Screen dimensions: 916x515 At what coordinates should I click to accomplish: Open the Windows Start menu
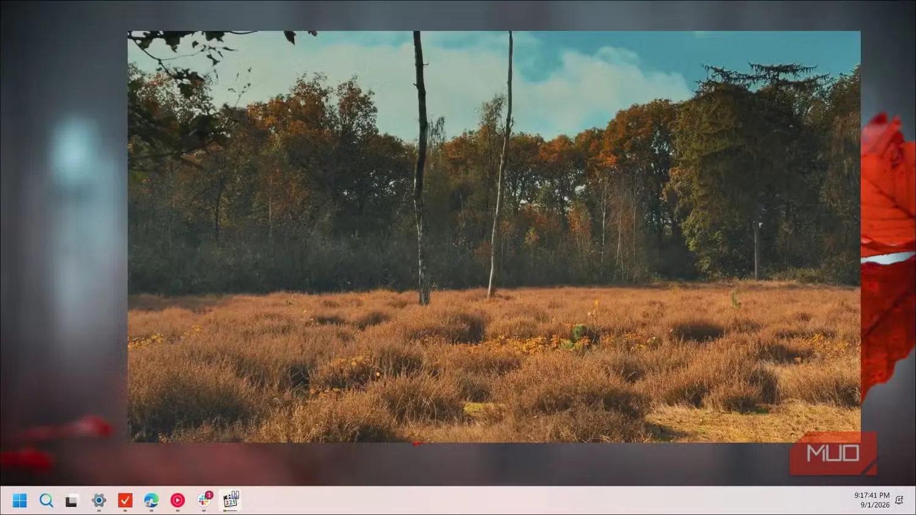click(20, 500)
